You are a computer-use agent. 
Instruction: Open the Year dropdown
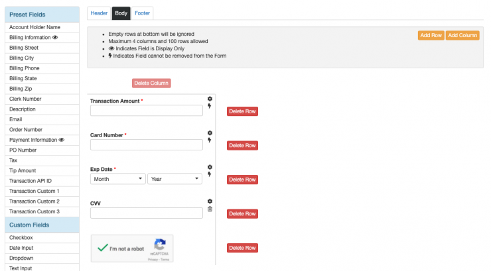[x=175, y=179]
